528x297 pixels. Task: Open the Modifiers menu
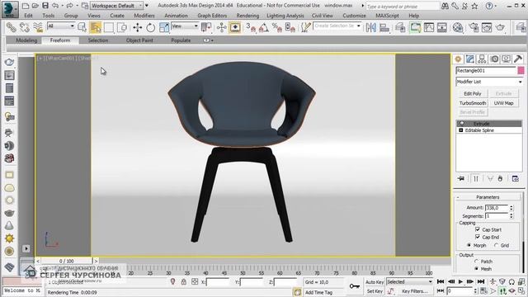[x=144, y=16]
